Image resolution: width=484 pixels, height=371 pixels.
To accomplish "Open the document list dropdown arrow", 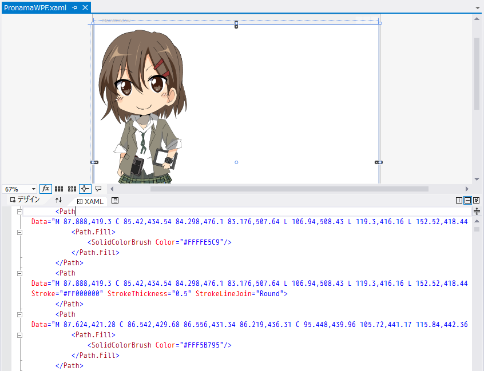I will 477,8.
